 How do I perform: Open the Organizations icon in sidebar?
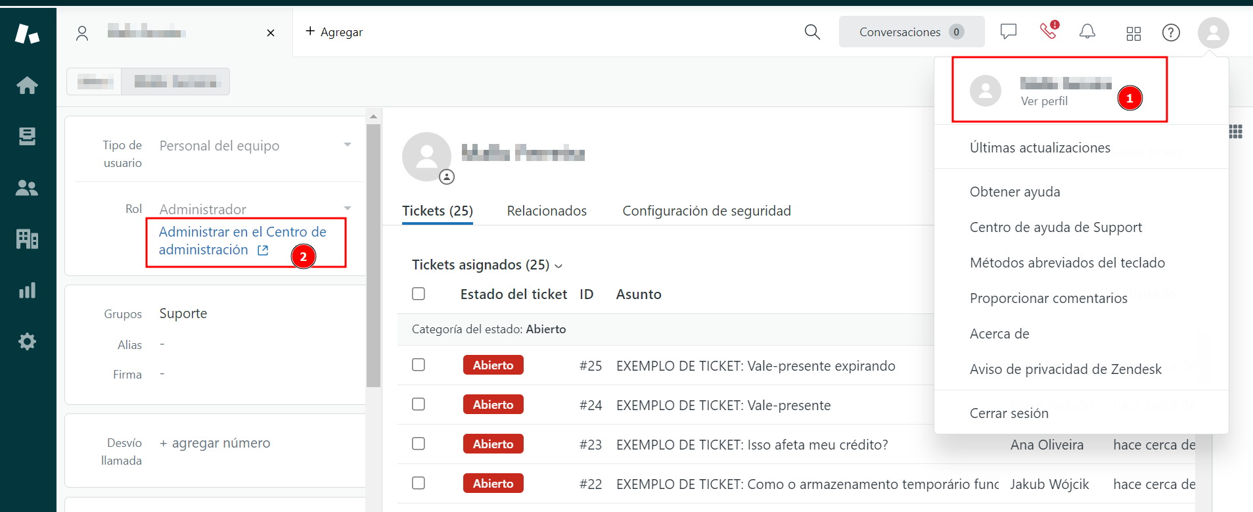point(28,239)
